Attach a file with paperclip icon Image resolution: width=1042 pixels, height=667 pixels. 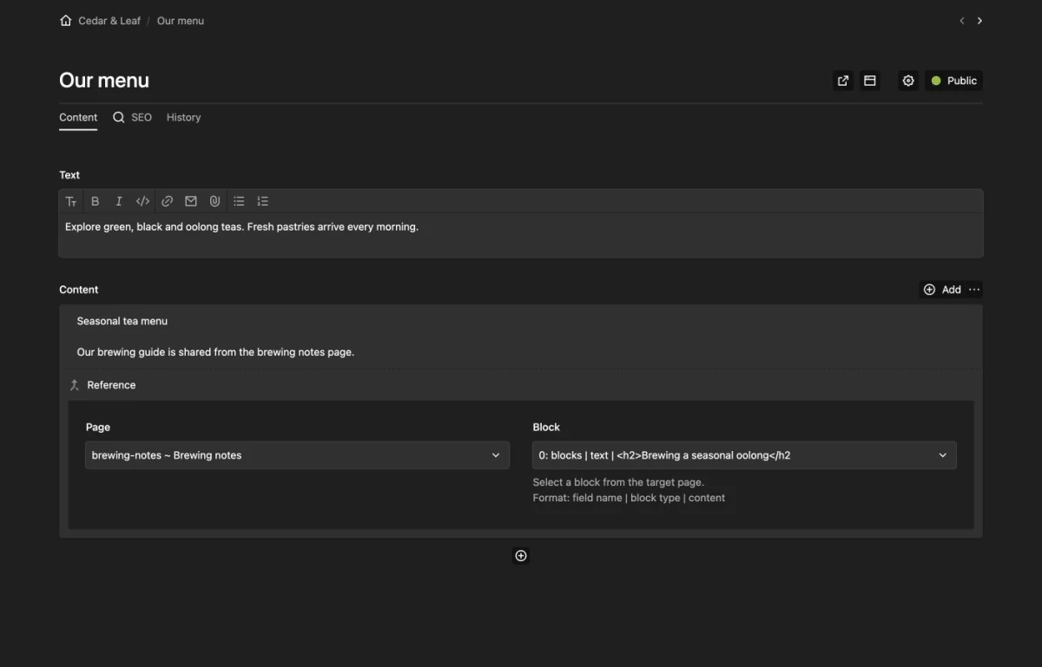[214, 201]
